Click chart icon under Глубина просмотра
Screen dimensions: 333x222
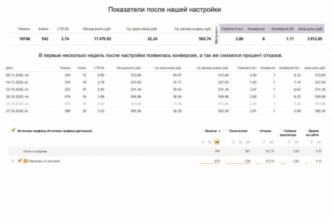click(296, 142)
